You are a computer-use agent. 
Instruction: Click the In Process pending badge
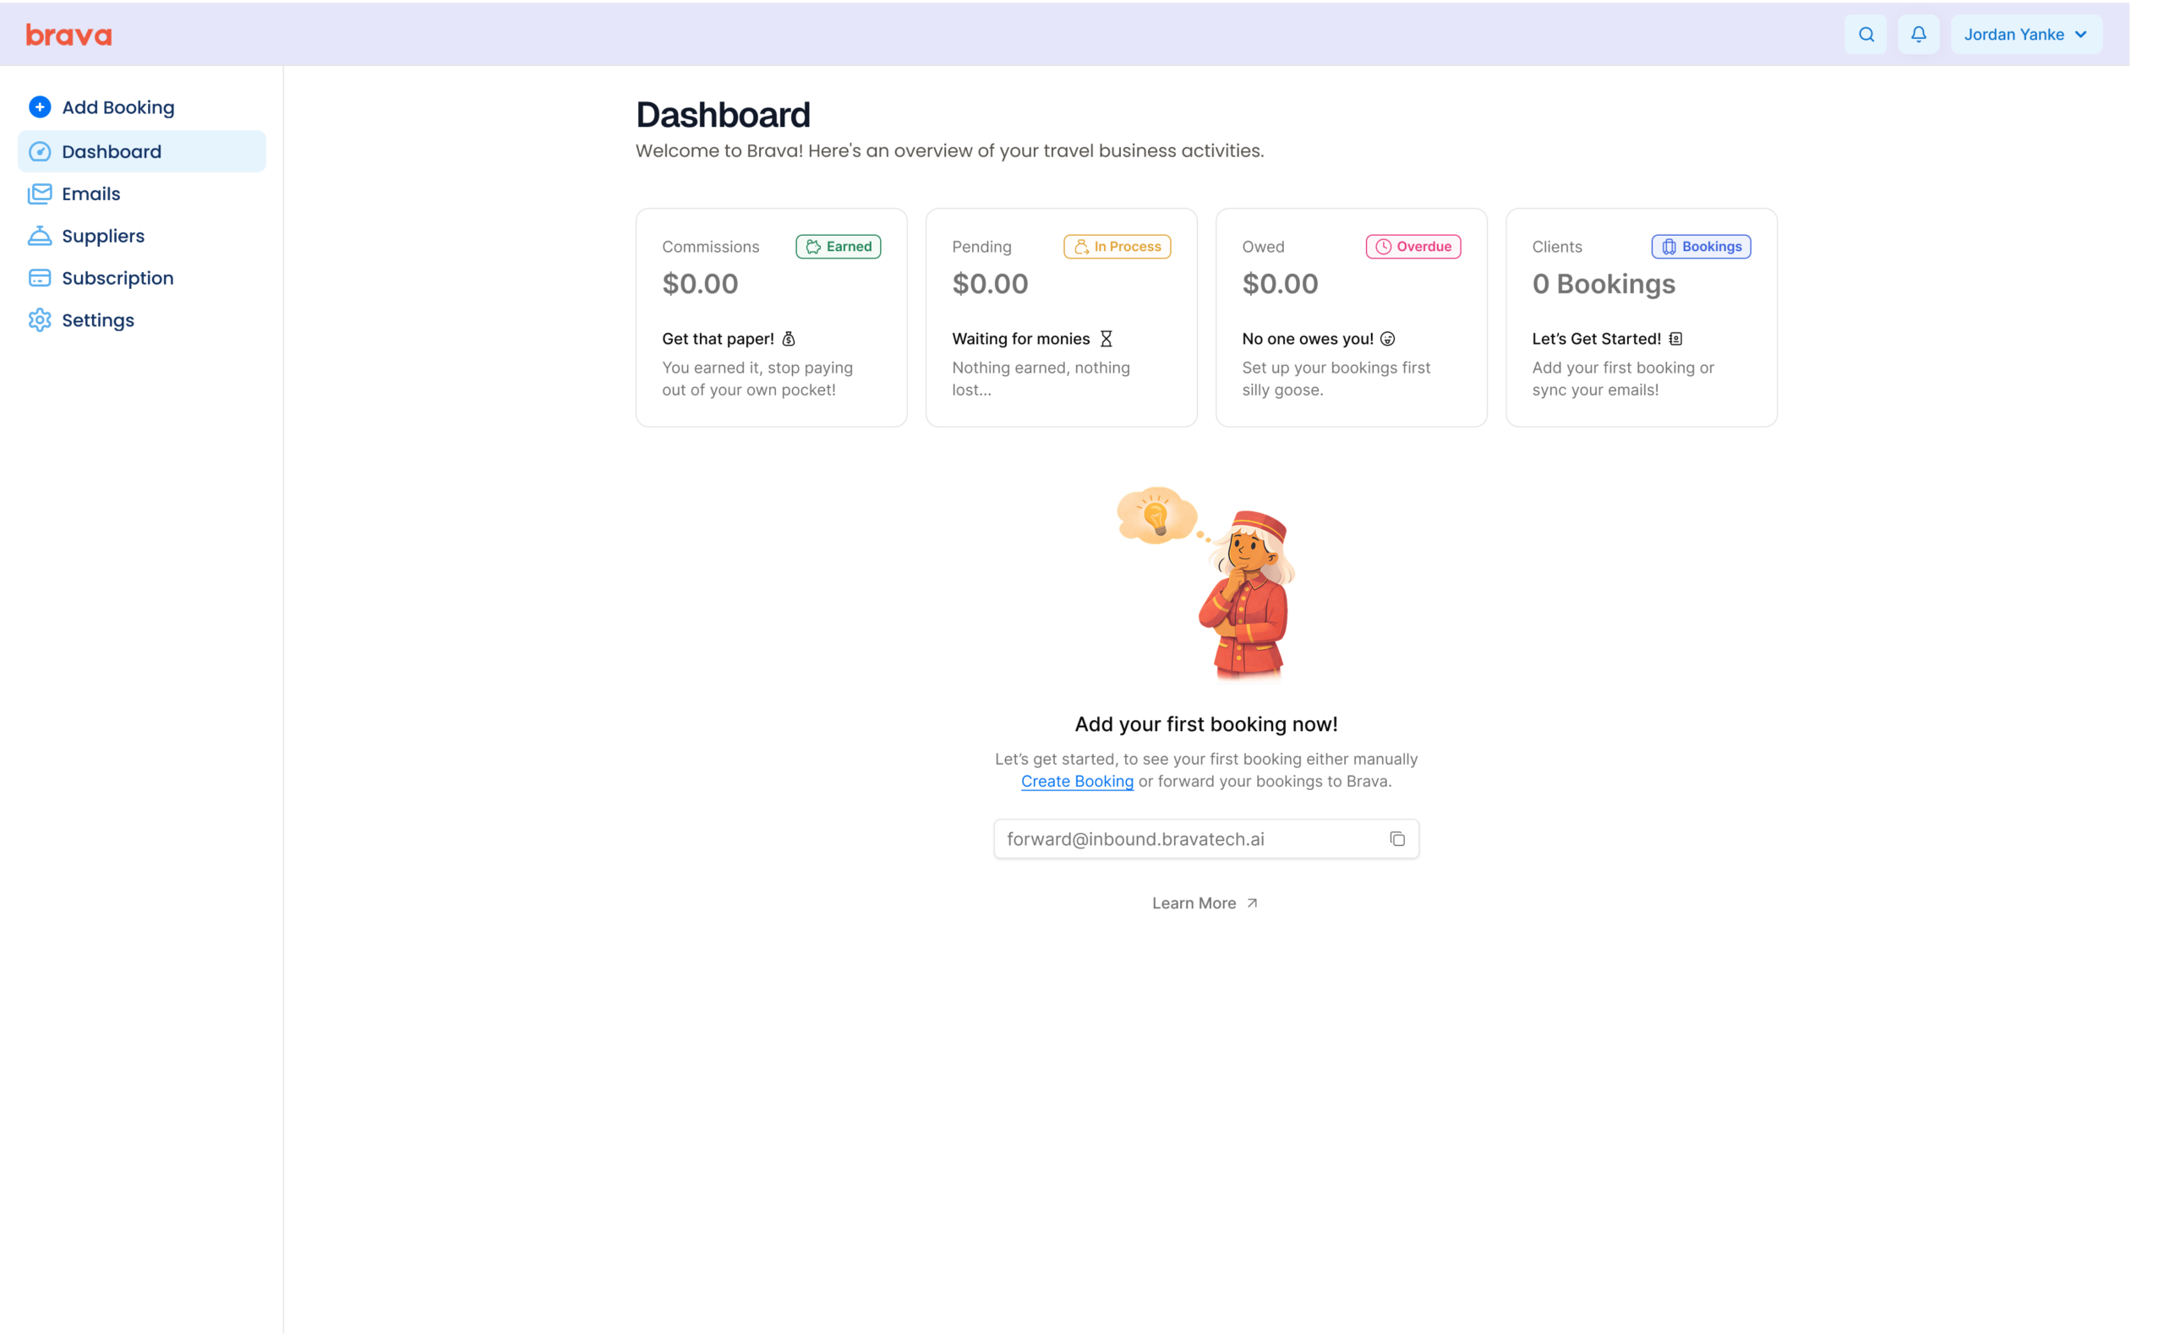pyautogui.click(x=1116, y=247)
